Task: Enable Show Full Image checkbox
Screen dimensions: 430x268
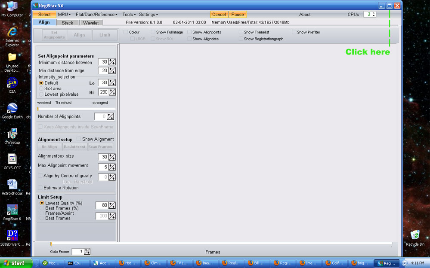Action: point(153,32)
